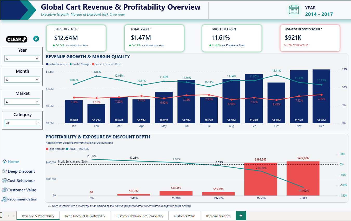Click the 7.28% of Revenue text
The image size is (351, 221).
(296, 45)
